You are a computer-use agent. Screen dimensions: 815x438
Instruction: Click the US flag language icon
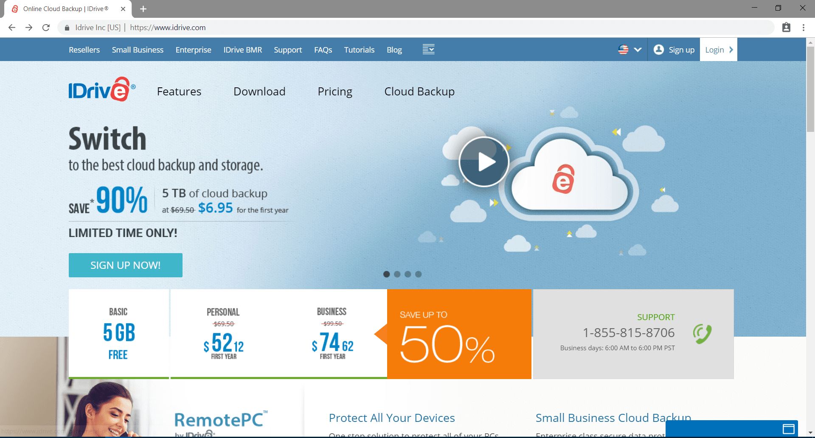point(623,50)
